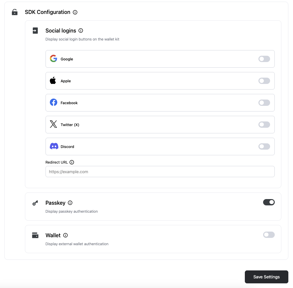Click the Social logins arrow icon

(35, 31)
